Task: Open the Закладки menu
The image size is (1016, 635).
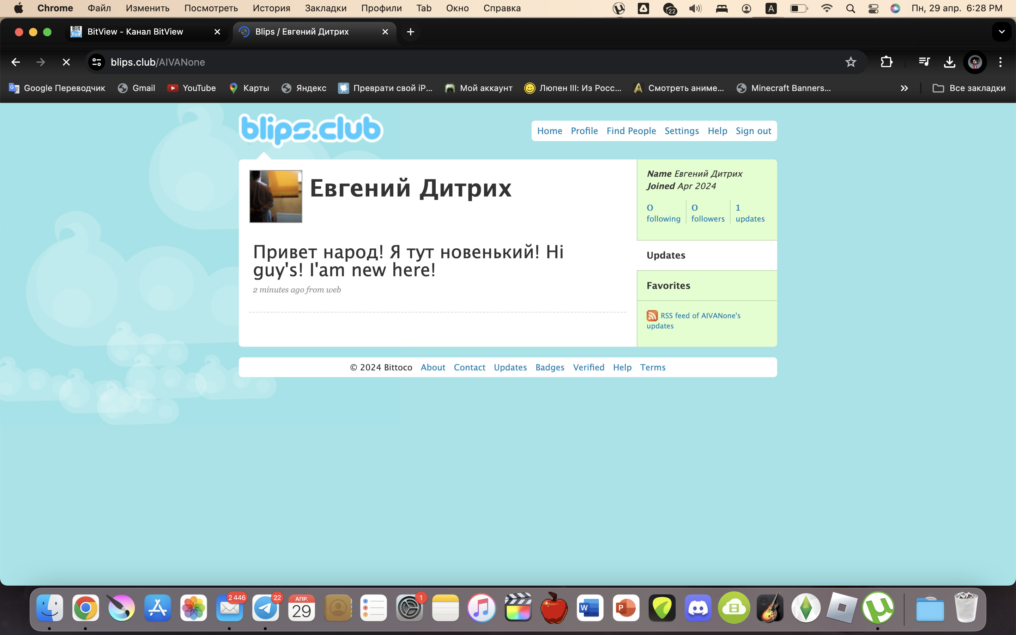Action: point(325,8)
